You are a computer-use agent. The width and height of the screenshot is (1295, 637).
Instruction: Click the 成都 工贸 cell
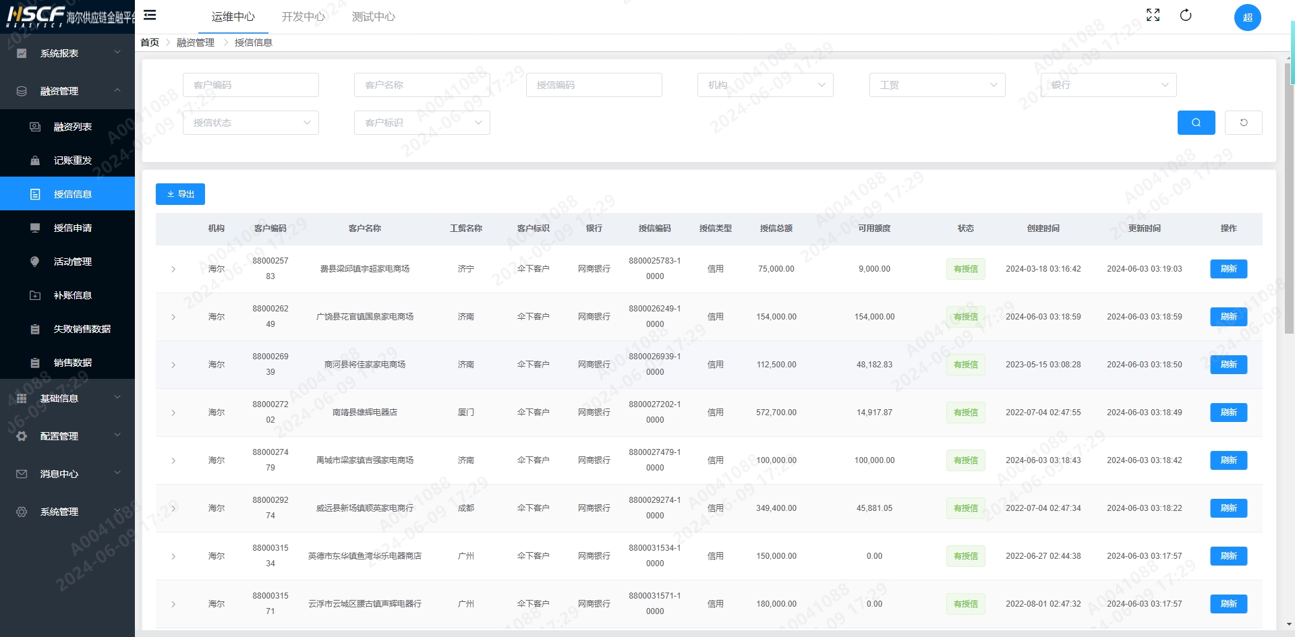click(466, 508)
